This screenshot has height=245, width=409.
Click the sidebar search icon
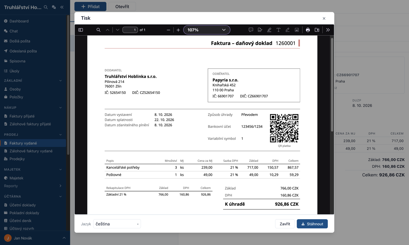point(46,7)
